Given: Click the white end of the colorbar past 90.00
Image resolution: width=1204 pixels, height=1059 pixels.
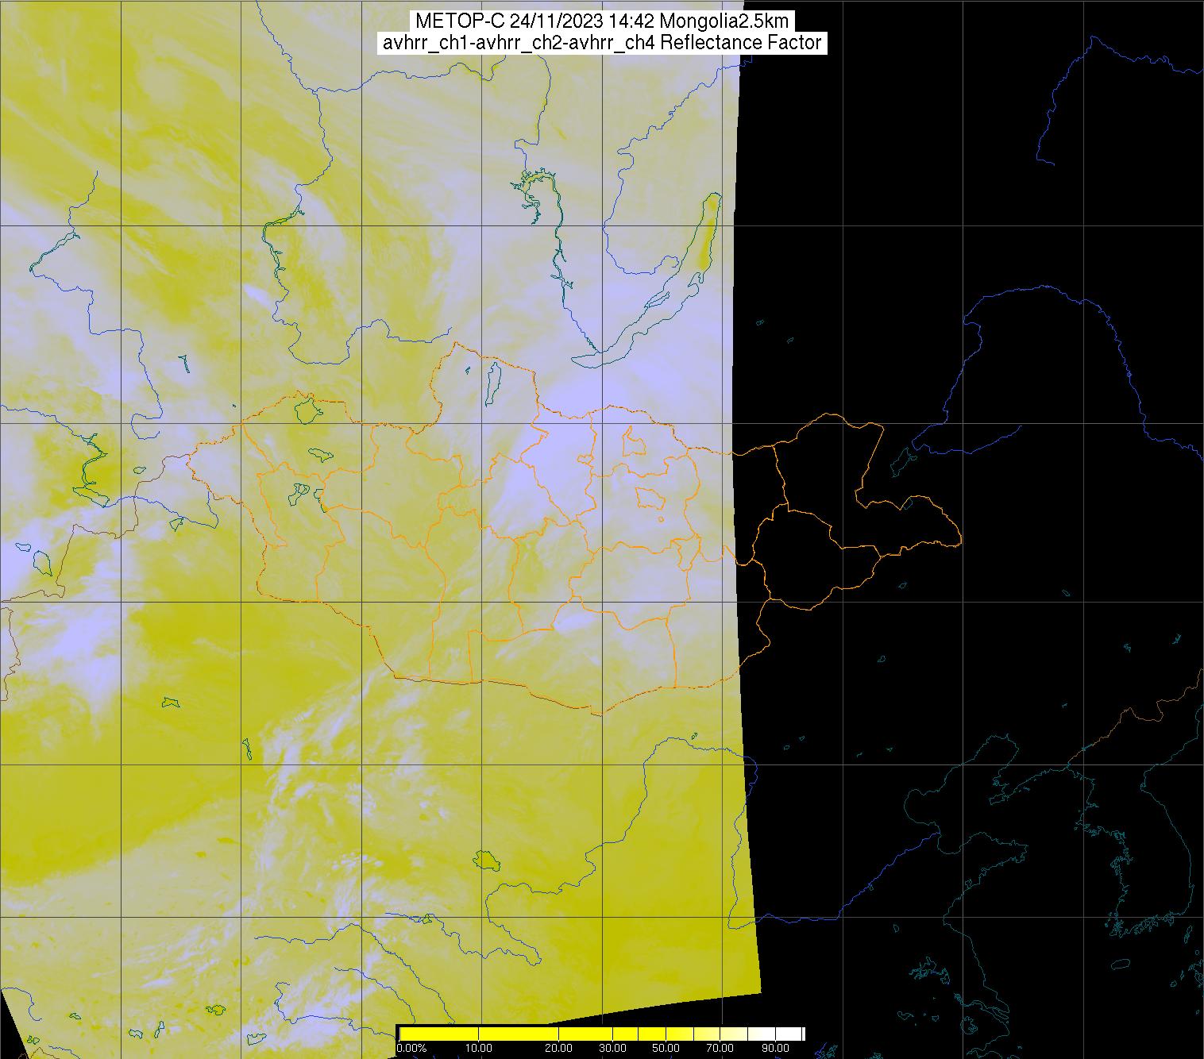Looking at the screenshot, I should [789, 1034].
